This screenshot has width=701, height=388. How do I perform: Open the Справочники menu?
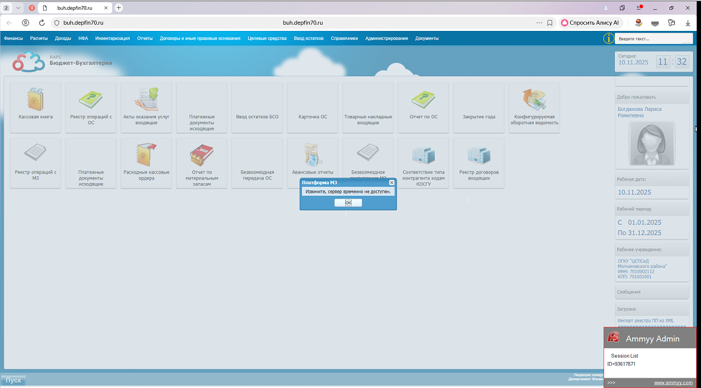coord(344,38)
